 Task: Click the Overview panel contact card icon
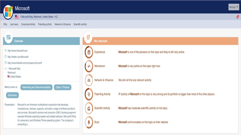[x=8, y=37]
